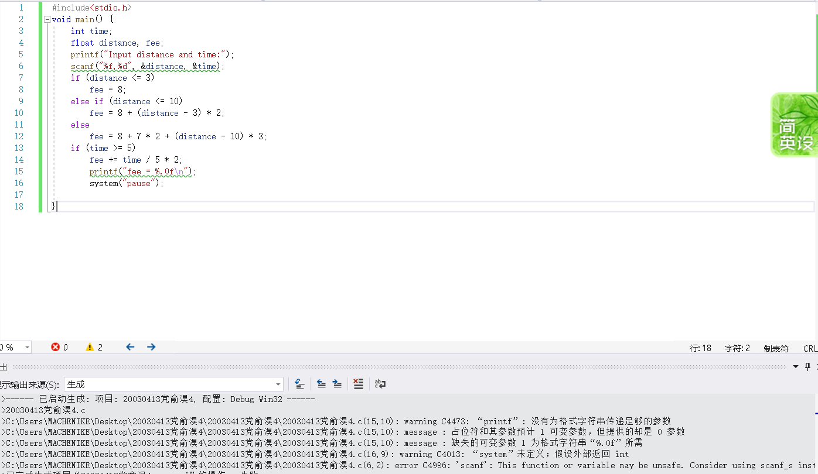Screen dimensions: 818x474
Task: Go to next message in output
Action: pyautogui.click(x=337, y=384)
